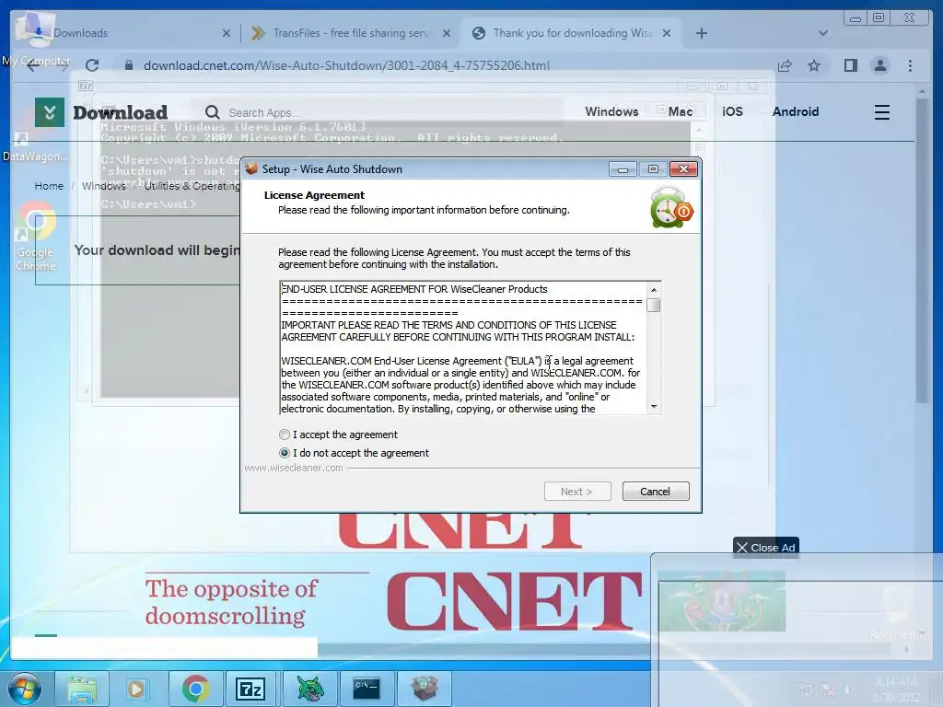Click the address bar URL
Viewport: 943px width, 707px height.
click(x=346, y=65)
